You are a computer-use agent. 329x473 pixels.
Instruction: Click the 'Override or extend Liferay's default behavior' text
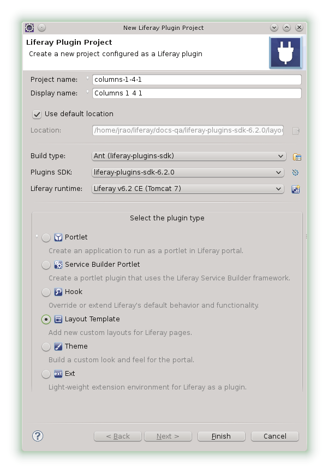pyautogui.click(x=153, y=306)
